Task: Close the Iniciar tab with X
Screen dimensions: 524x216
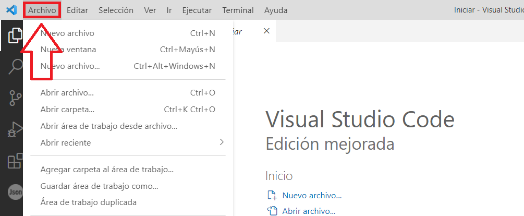Action: click(x=266, y=31)
